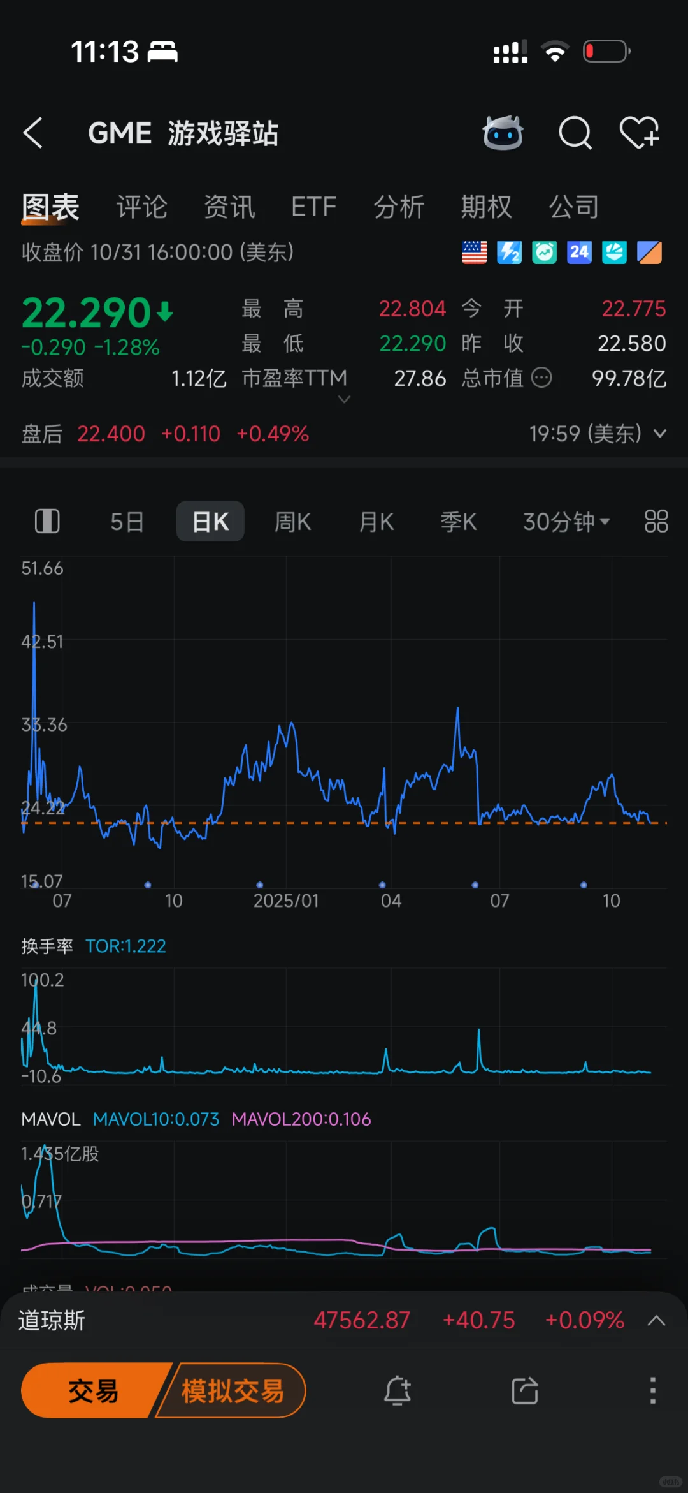Select the 日K chart period
Viewport: 688px width, 1493px height.
(210, 522)
